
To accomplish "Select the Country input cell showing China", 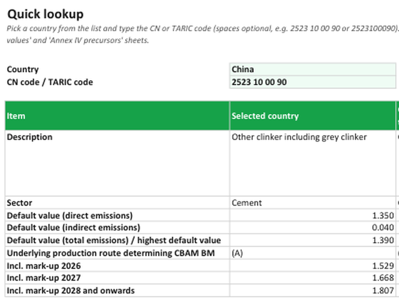I will click(313, 69).
